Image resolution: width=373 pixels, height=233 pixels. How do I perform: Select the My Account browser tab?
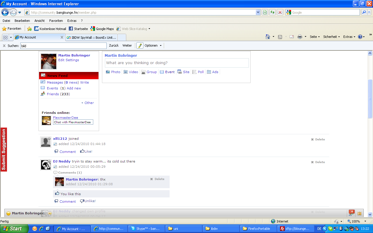tap(39, 37)
